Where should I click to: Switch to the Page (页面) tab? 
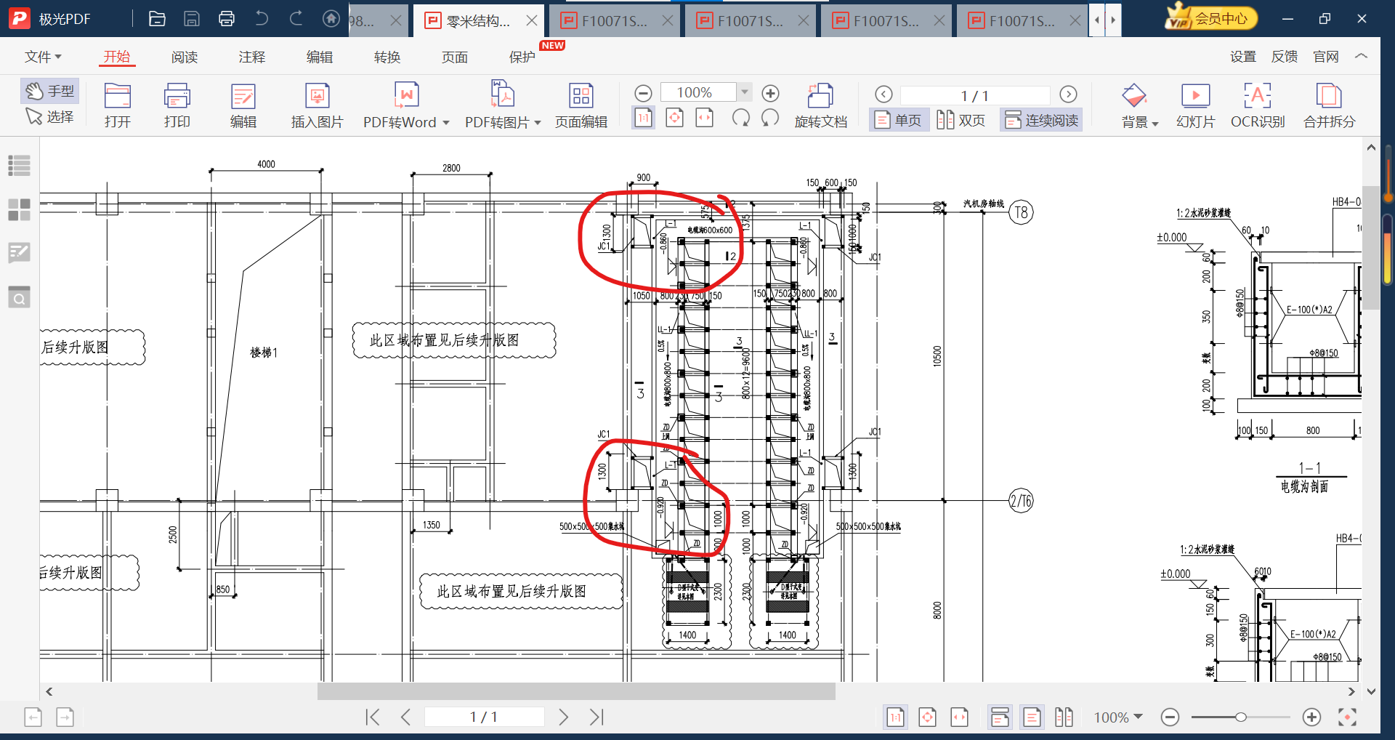click(455, 57)
